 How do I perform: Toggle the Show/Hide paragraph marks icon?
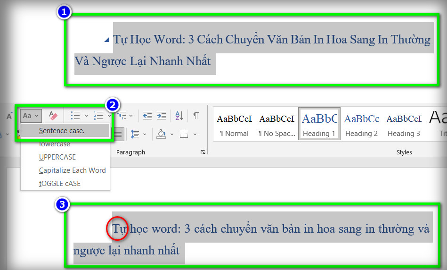point(196,116)
